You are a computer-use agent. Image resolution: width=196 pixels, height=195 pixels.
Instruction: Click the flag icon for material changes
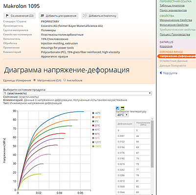7,16
